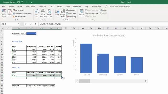168x94 pixels.
Task: Open the Data tab
Action: 51,6
